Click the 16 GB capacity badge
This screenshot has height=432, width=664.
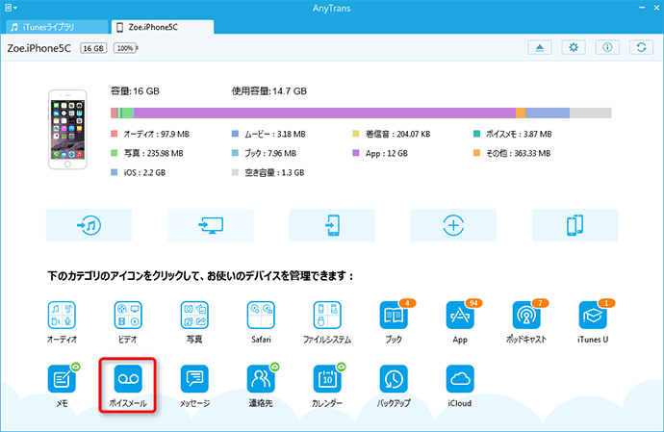[93, 48]
